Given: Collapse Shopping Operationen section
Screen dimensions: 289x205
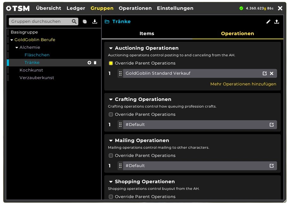Looking at the screenshot, I should tap(111, 182).
